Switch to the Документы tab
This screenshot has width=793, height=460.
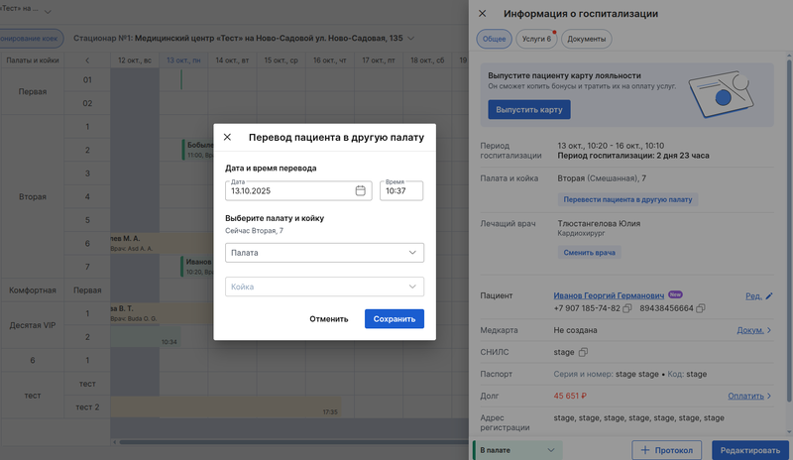[587, 39]
